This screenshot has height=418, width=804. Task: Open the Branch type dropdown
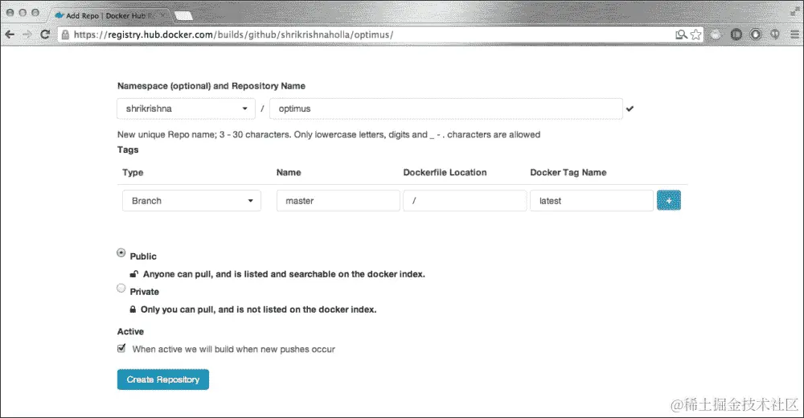(x=191, y=200)
